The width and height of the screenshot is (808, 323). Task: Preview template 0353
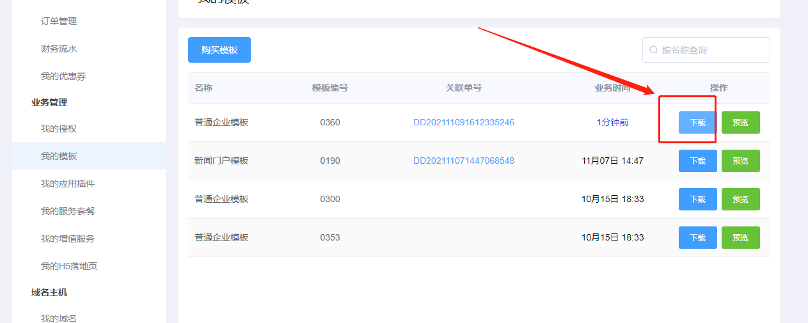click(740, 237)
